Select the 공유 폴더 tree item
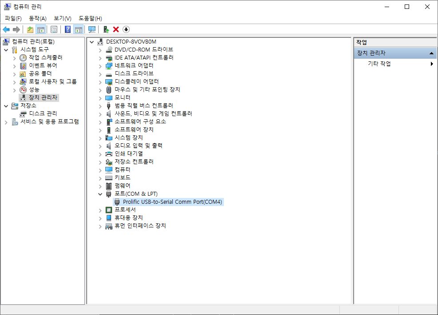Screen dimensions: 438x315 tap(40, 73)
